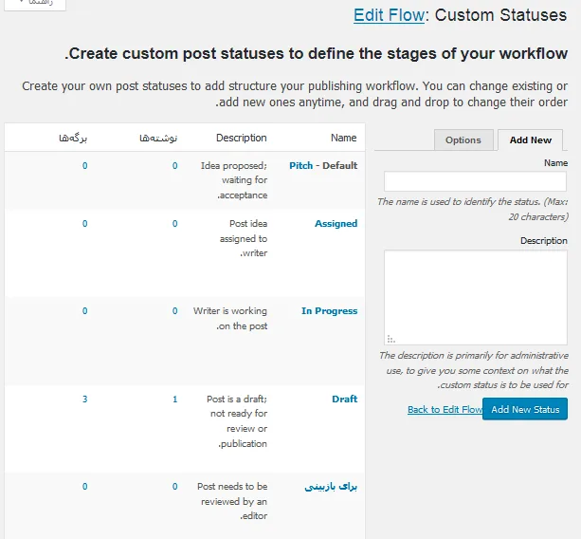
Task: Open the Pitch status link
Action: 300,165
